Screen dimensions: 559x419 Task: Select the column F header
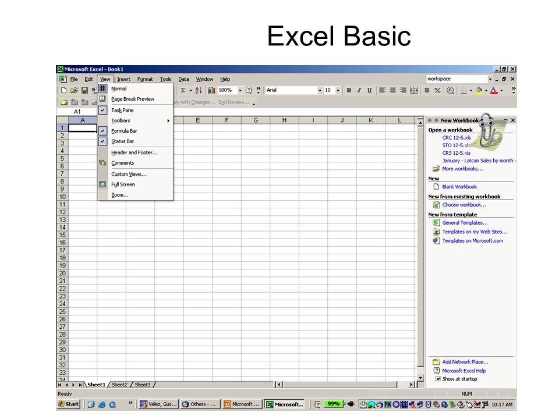click(x=227, y=120)
